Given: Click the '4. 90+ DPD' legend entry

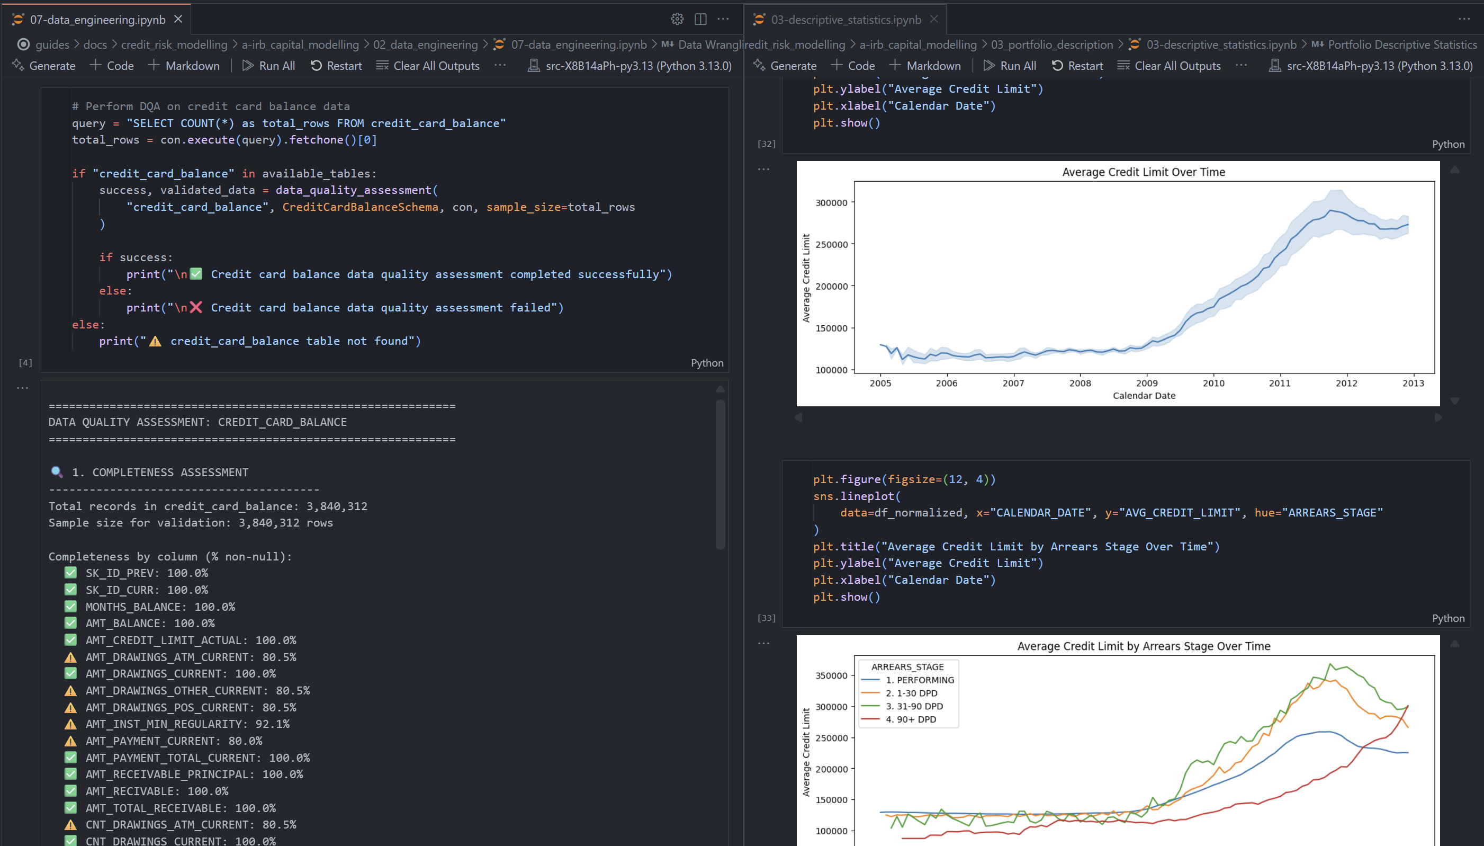Looking at the screenshot, I should [x=899, y=719].
